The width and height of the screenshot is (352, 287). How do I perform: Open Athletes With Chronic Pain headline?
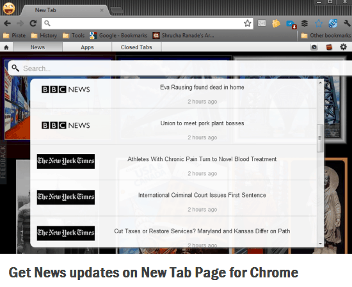tap(202, 159)
